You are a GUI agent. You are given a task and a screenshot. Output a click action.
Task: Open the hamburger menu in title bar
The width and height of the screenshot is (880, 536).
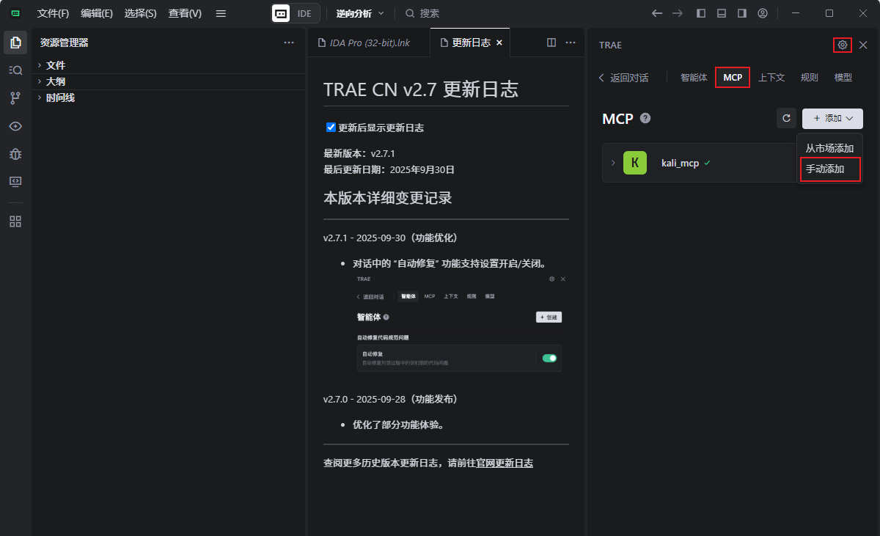pos(221,13)
